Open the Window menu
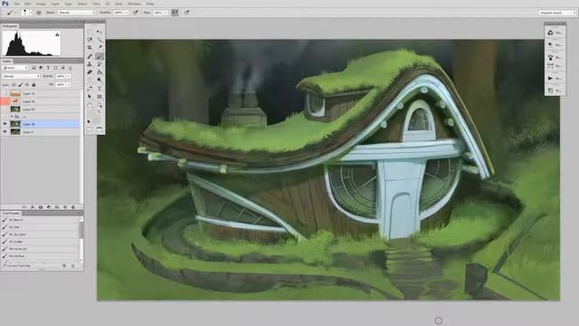 [135, 4]
